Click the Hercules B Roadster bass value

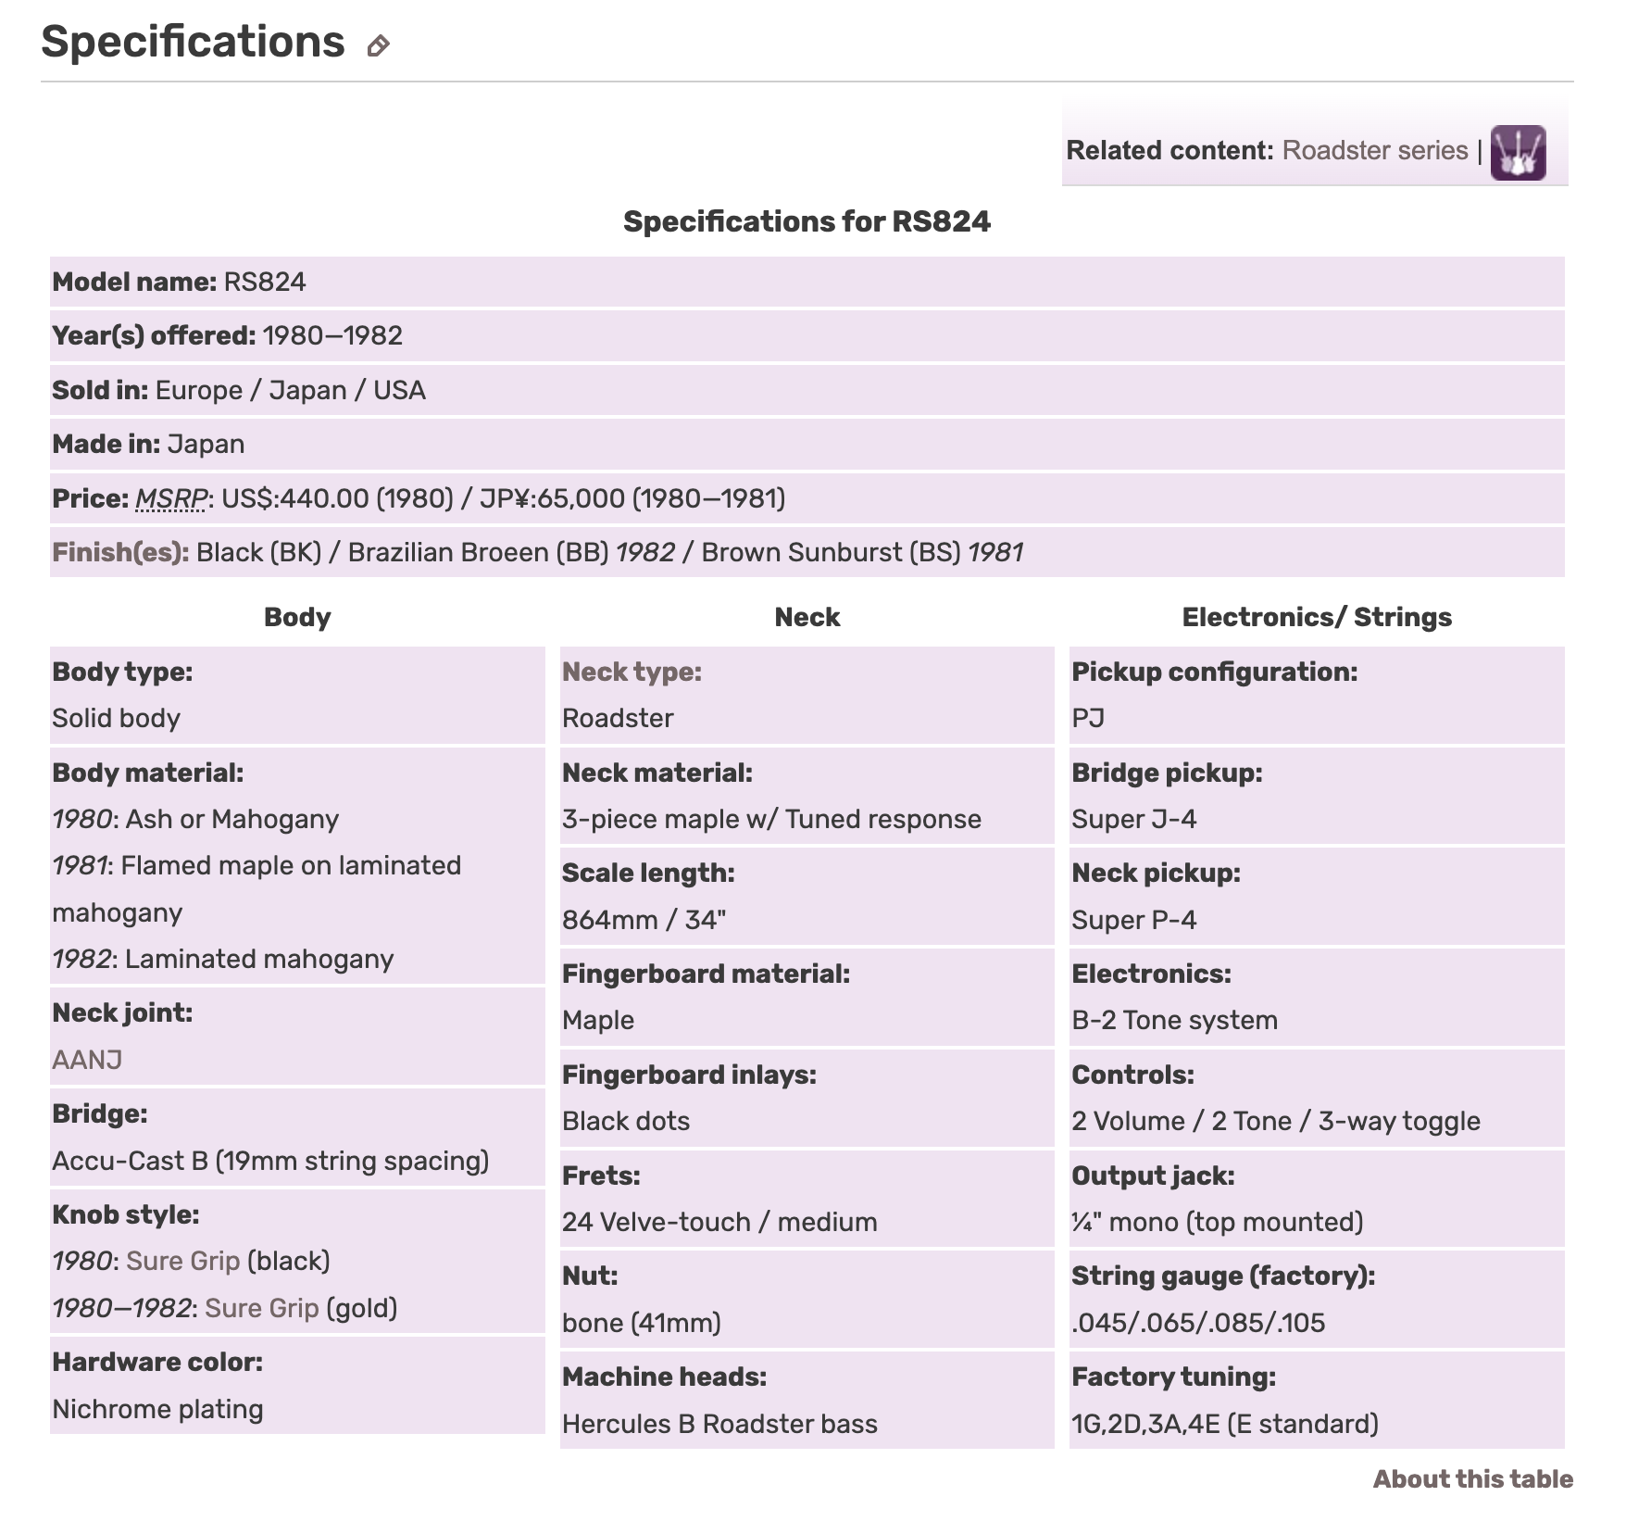pos(719,1423)
